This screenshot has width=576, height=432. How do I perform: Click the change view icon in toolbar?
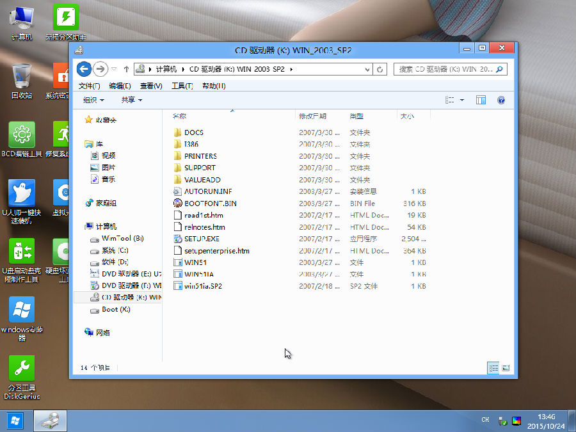[450, 100]
